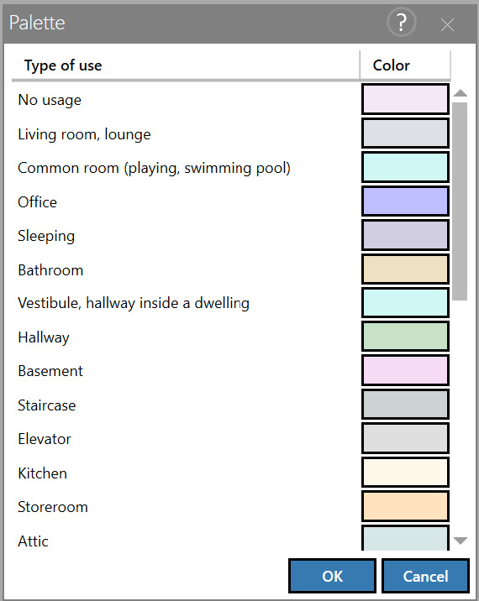Confirm the palette with OK
Viewport: 479px width, 601px height.
[333, 576]
